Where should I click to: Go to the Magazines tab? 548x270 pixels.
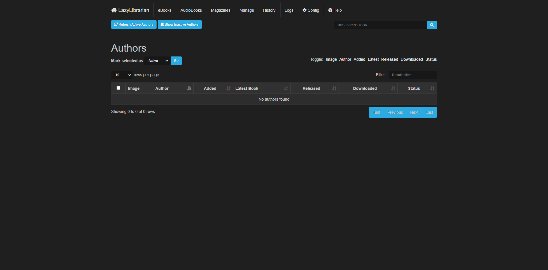point(220,10)
